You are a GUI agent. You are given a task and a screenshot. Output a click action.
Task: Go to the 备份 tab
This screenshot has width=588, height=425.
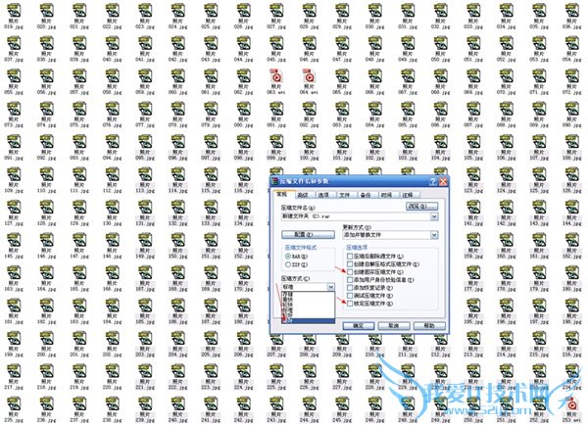point(366,195)
